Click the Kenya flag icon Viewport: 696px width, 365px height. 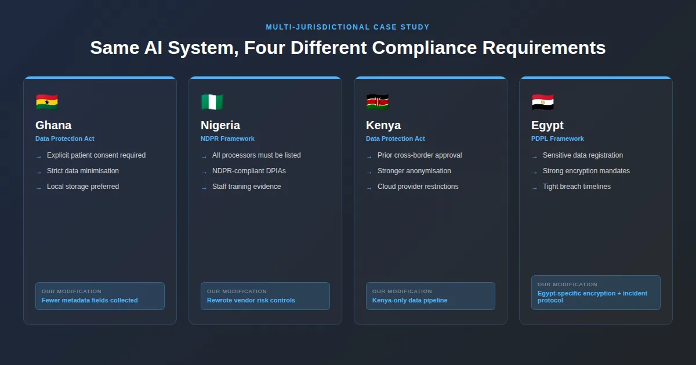click(x=377, y=102)
